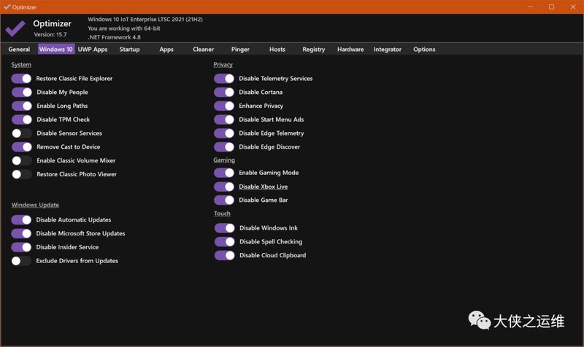Toggle Exclude Drivers from Updates switch
The height and width of the screenshot is (347, 584).
22,261
